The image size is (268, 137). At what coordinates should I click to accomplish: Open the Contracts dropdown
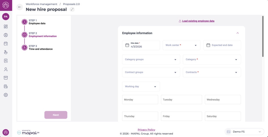click(212, 72)
